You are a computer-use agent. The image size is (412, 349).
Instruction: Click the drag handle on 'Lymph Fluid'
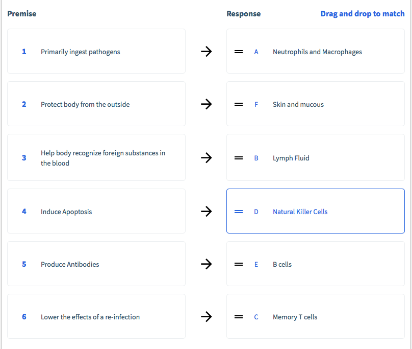[x=239, y=157]
